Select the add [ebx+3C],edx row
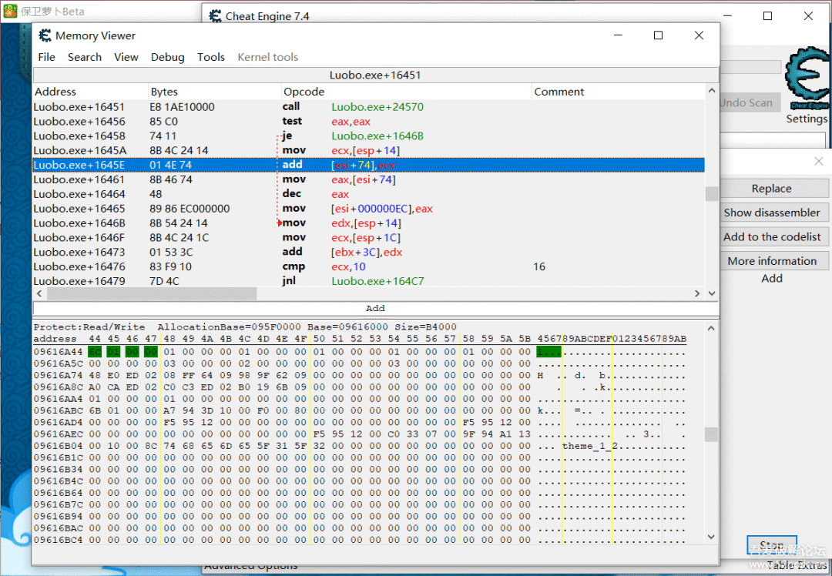Viewport: 832px width, 576px height. click(368, 252)
